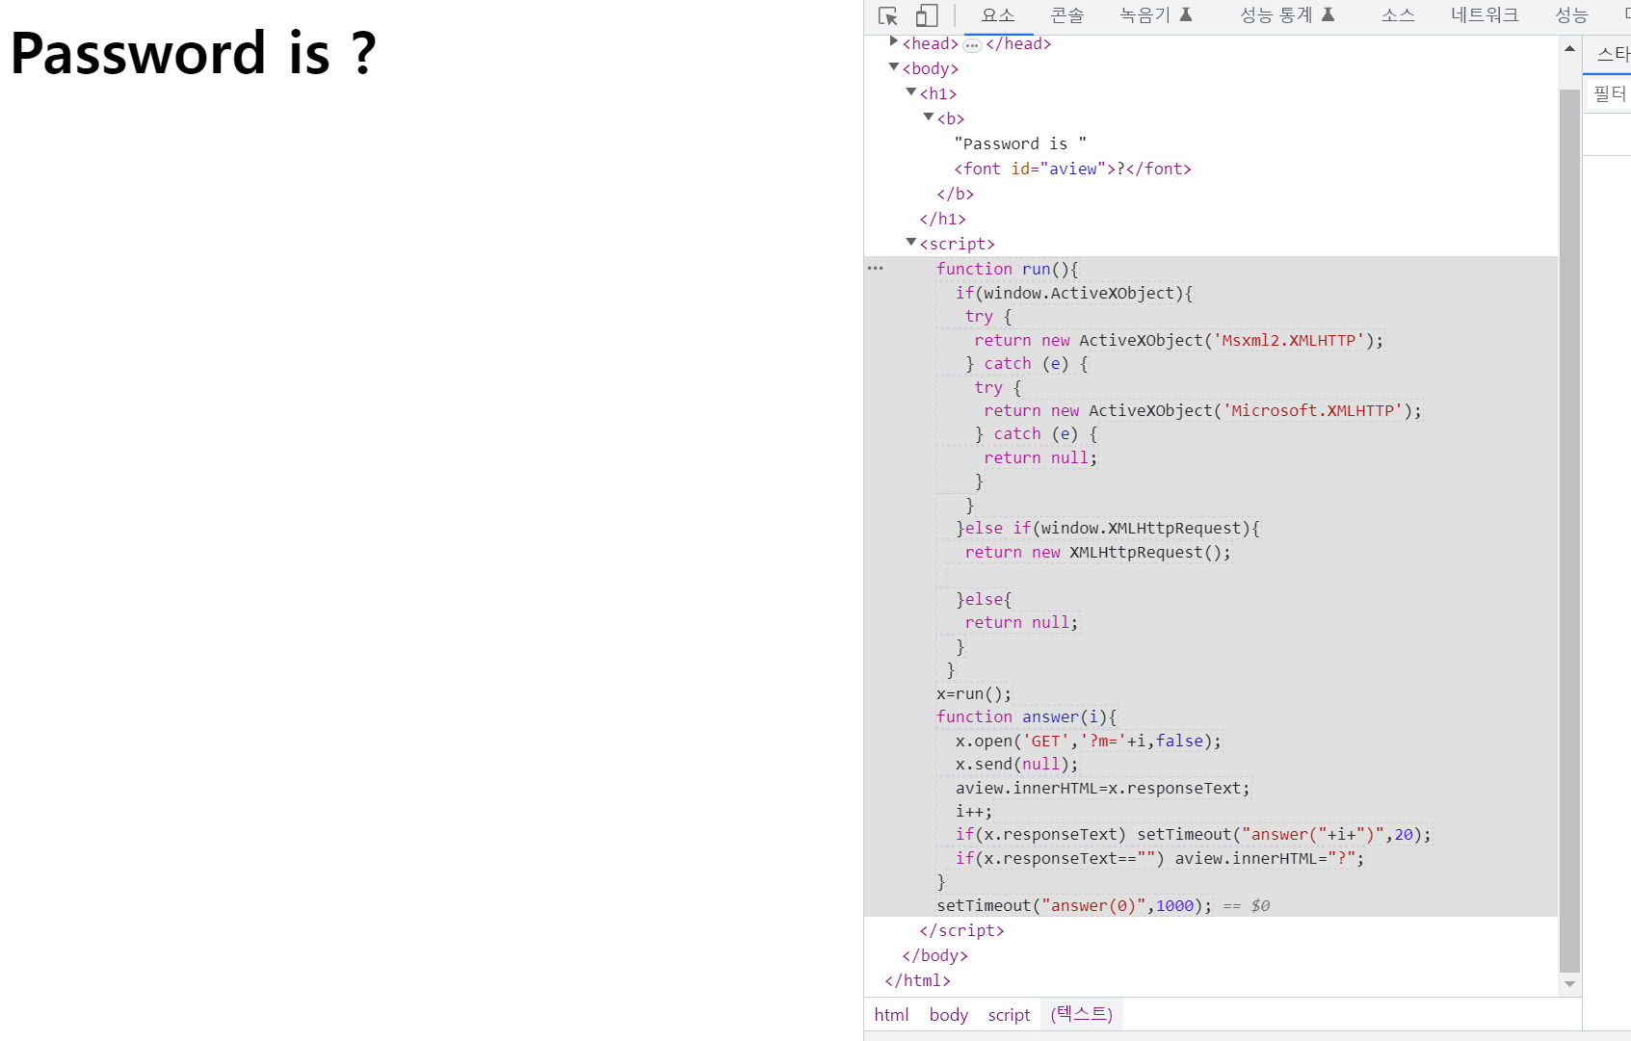The height and width of the screenshot is (1041, 1631).
Task: Click the elements panel scrollbar thumb
Action: click(x=1569, y=531)
